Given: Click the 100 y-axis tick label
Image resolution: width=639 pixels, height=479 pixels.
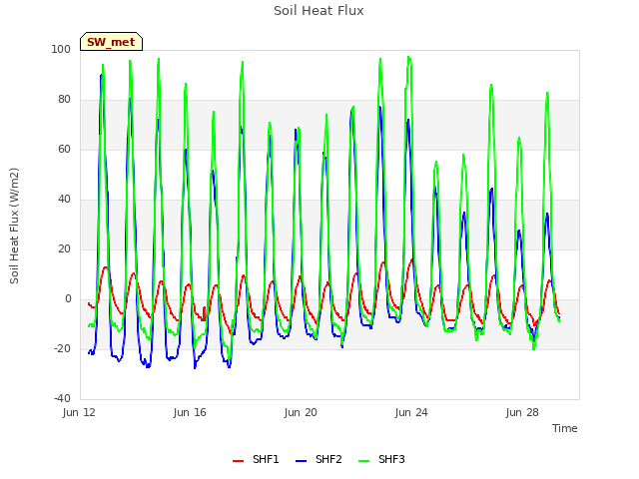Looking at the screenshot, I should click(61, 49).
